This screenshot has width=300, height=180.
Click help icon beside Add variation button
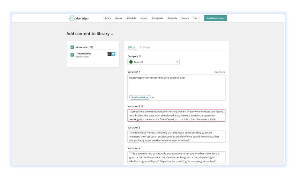pos(153,98)
